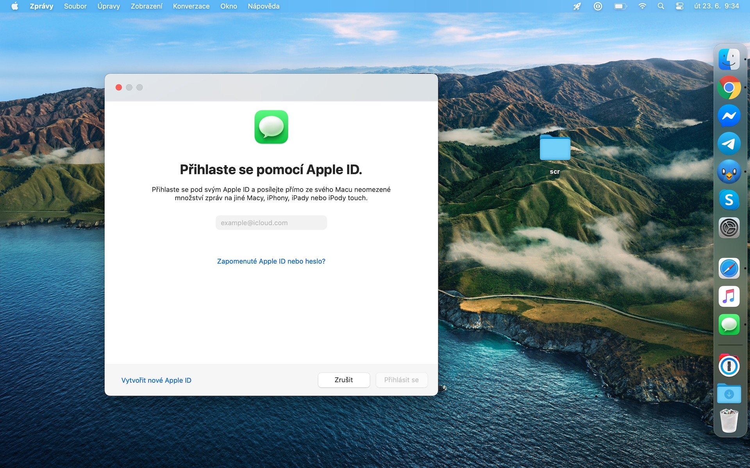Click Zapomenuté Apple ID nebo heslo link
The width and height of the screenshot is (750, 468).
[271, 261]
